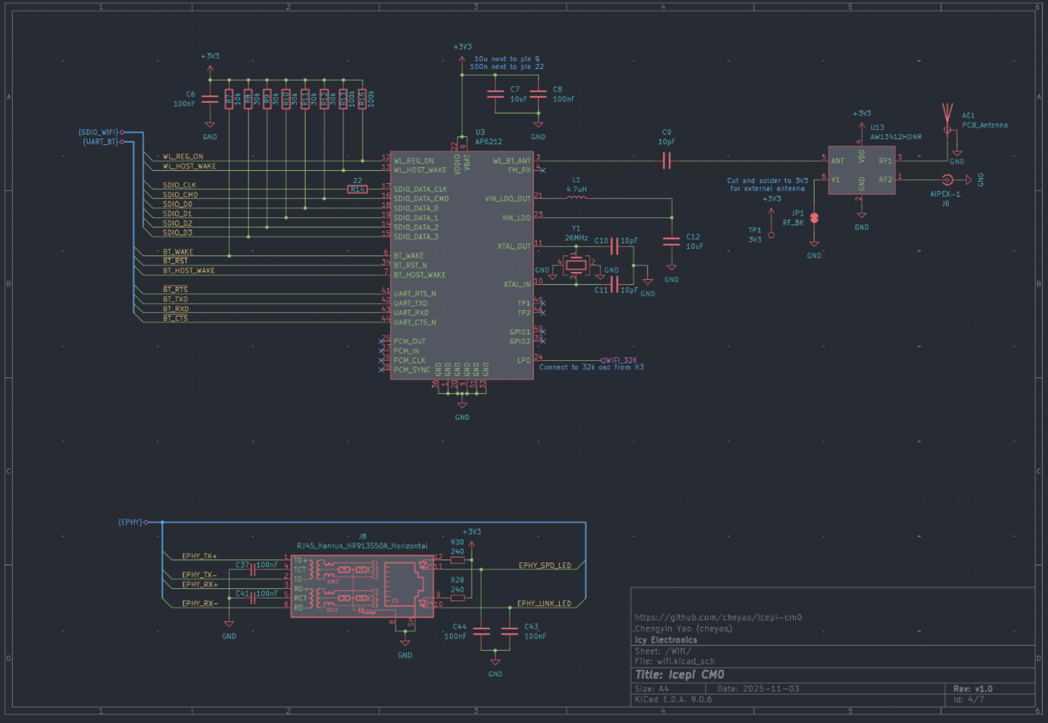Click the J8 RJ45 connector symbol
Viewport: 1048px width, 723px height.
(362, 585)
